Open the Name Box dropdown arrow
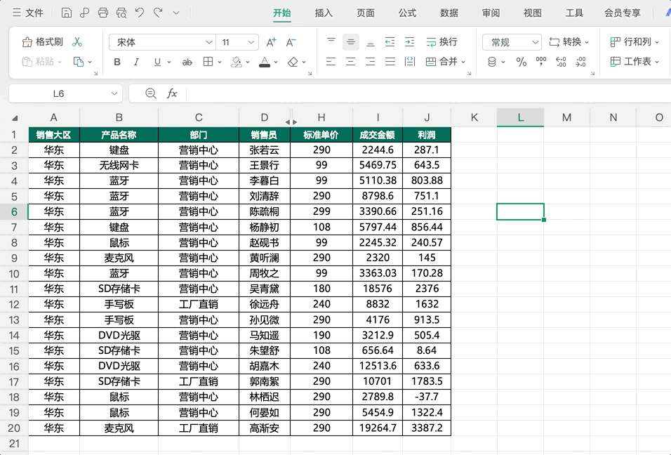The width and height of the screenshot is (671, 455). pyautogui.click(x=114, y=94)
